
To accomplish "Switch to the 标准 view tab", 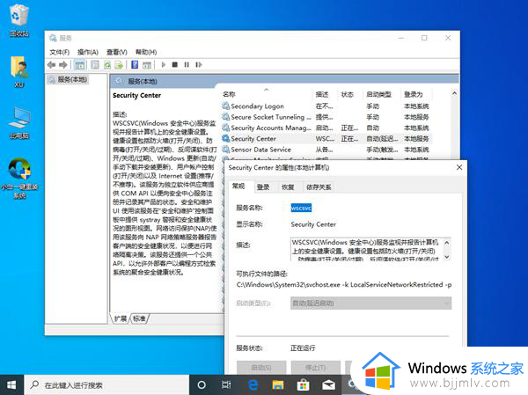I will pos(139,318).
